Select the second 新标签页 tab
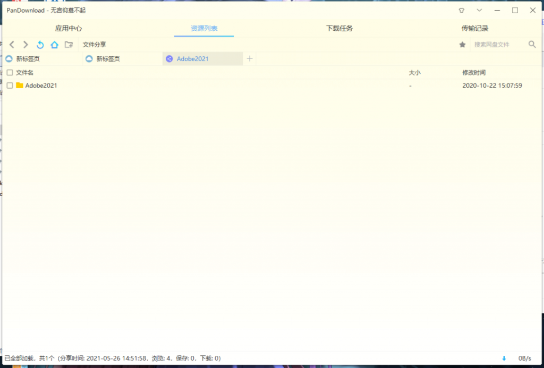 [123, 59]
